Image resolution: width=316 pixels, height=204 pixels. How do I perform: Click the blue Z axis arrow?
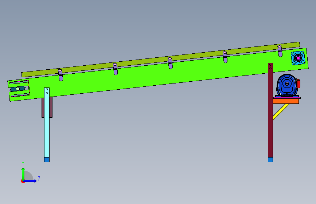click(30, 181)
